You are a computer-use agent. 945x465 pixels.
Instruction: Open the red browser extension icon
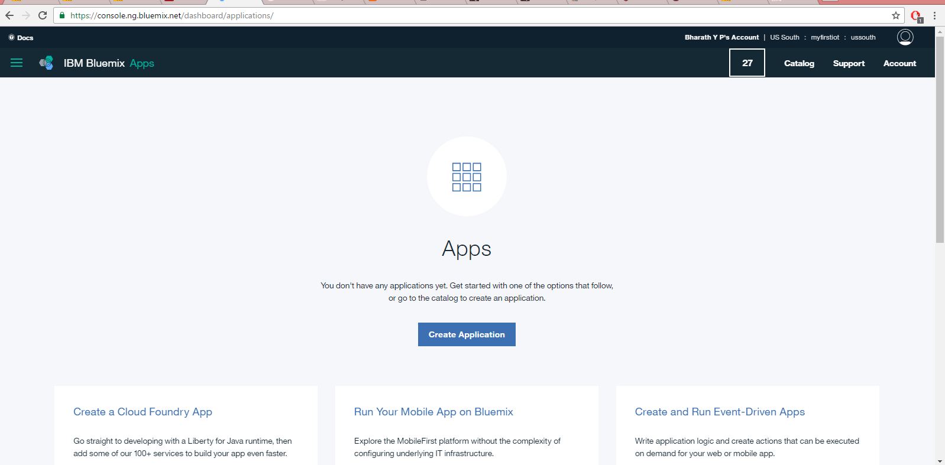(x=916, y=16)
